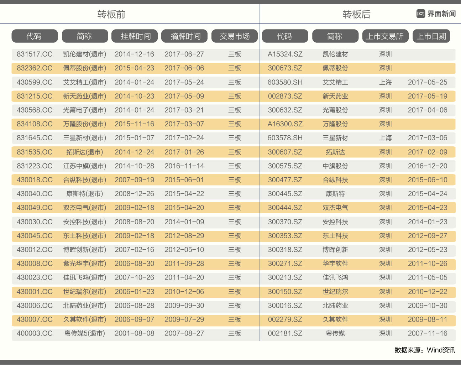Click code 430049.OC
The height and width of the screenshot is (365, 461).
tap(35, 208)
